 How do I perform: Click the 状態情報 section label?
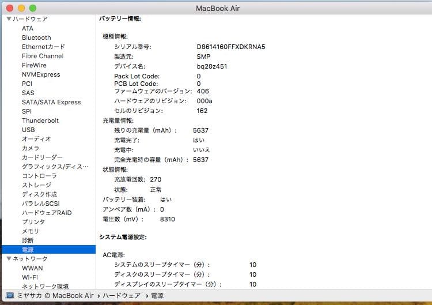coord(115,170)
